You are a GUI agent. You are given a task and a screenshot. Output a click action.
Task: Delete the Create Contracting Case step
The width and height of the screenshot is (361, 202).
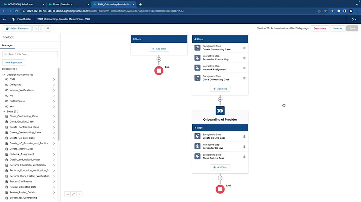(x=244, y=48)
